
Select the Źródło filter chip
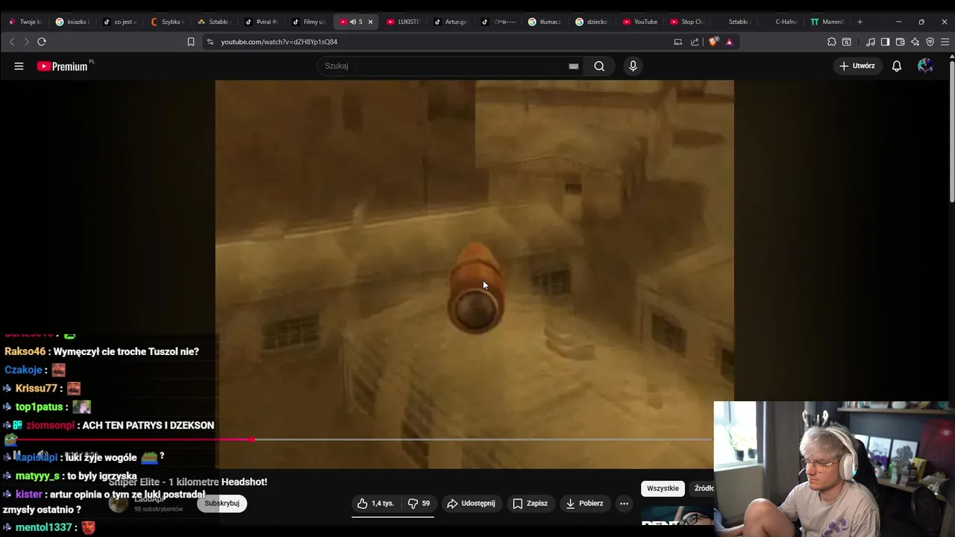704,489
